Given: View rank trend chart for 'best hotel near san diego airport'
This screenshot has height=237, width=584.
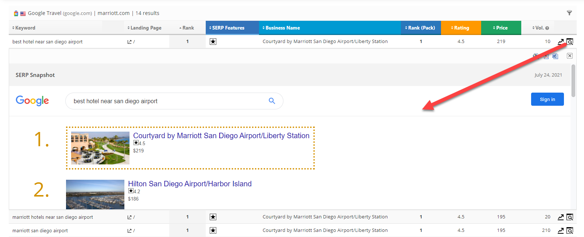Looking at the screenshot, I should (561, 42).
